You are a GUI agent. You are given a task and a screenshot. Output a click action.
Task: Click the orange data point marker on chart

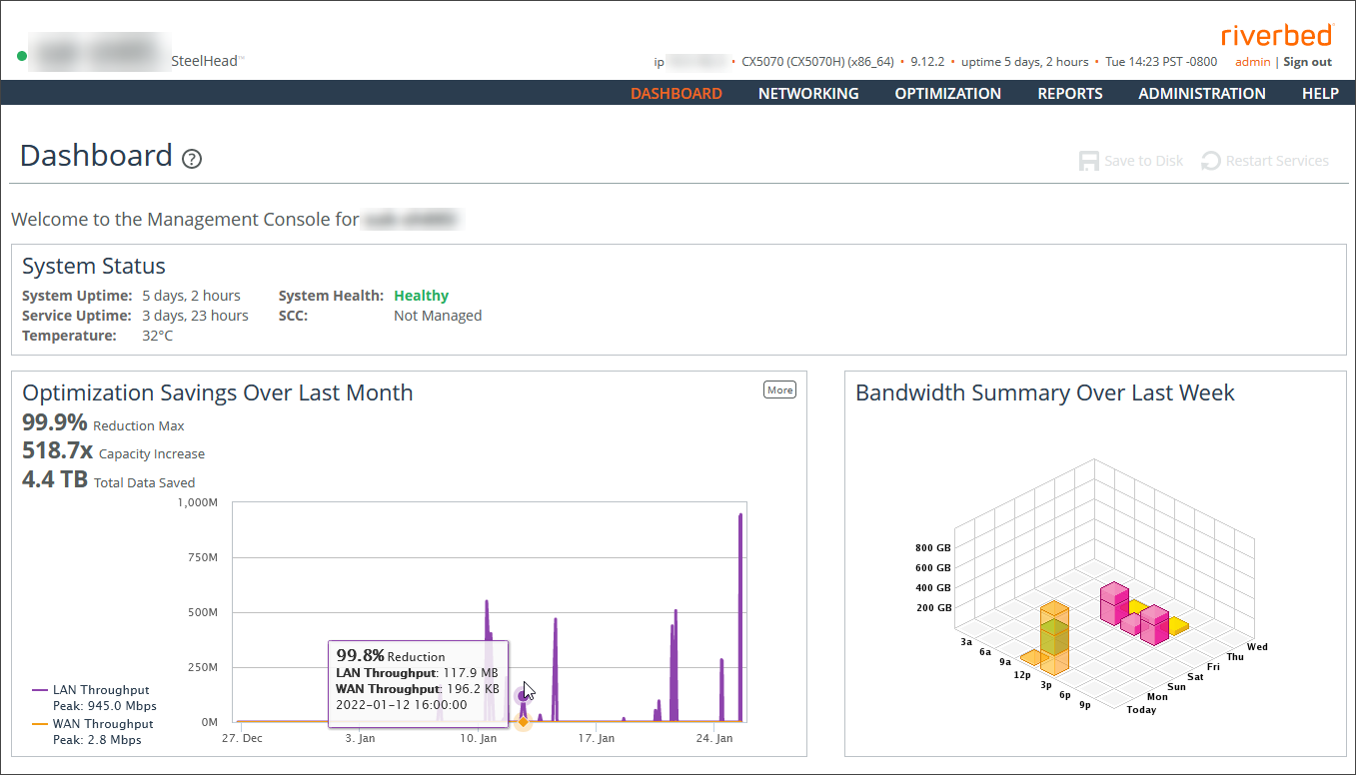[x=523, y=721]
